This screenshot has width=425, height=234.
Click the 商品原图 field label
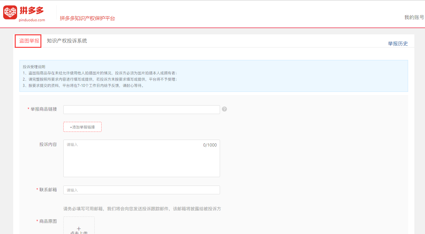pyautogui.click(x=48, y=221)
